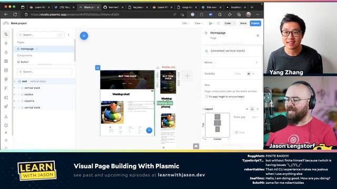Add new artboard with plus placeholder
Viewport: 337px width, 189px height.
point(187,76)
